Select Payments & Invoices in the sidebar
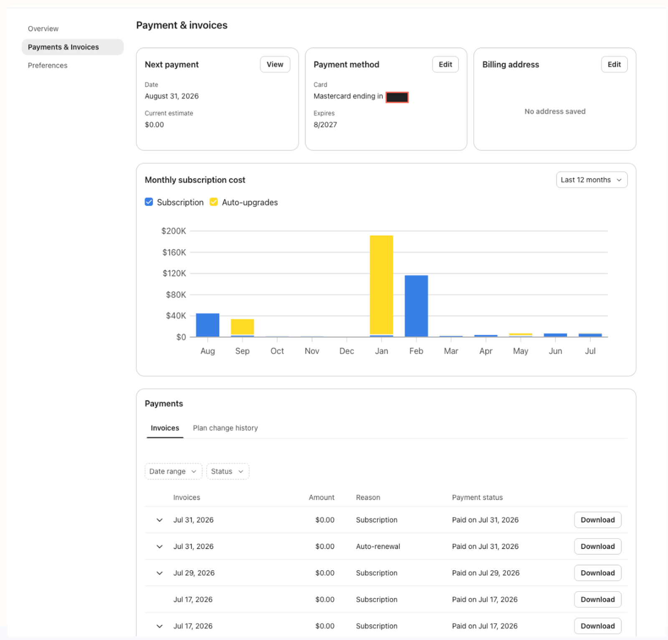 click(x=73, y=47)
